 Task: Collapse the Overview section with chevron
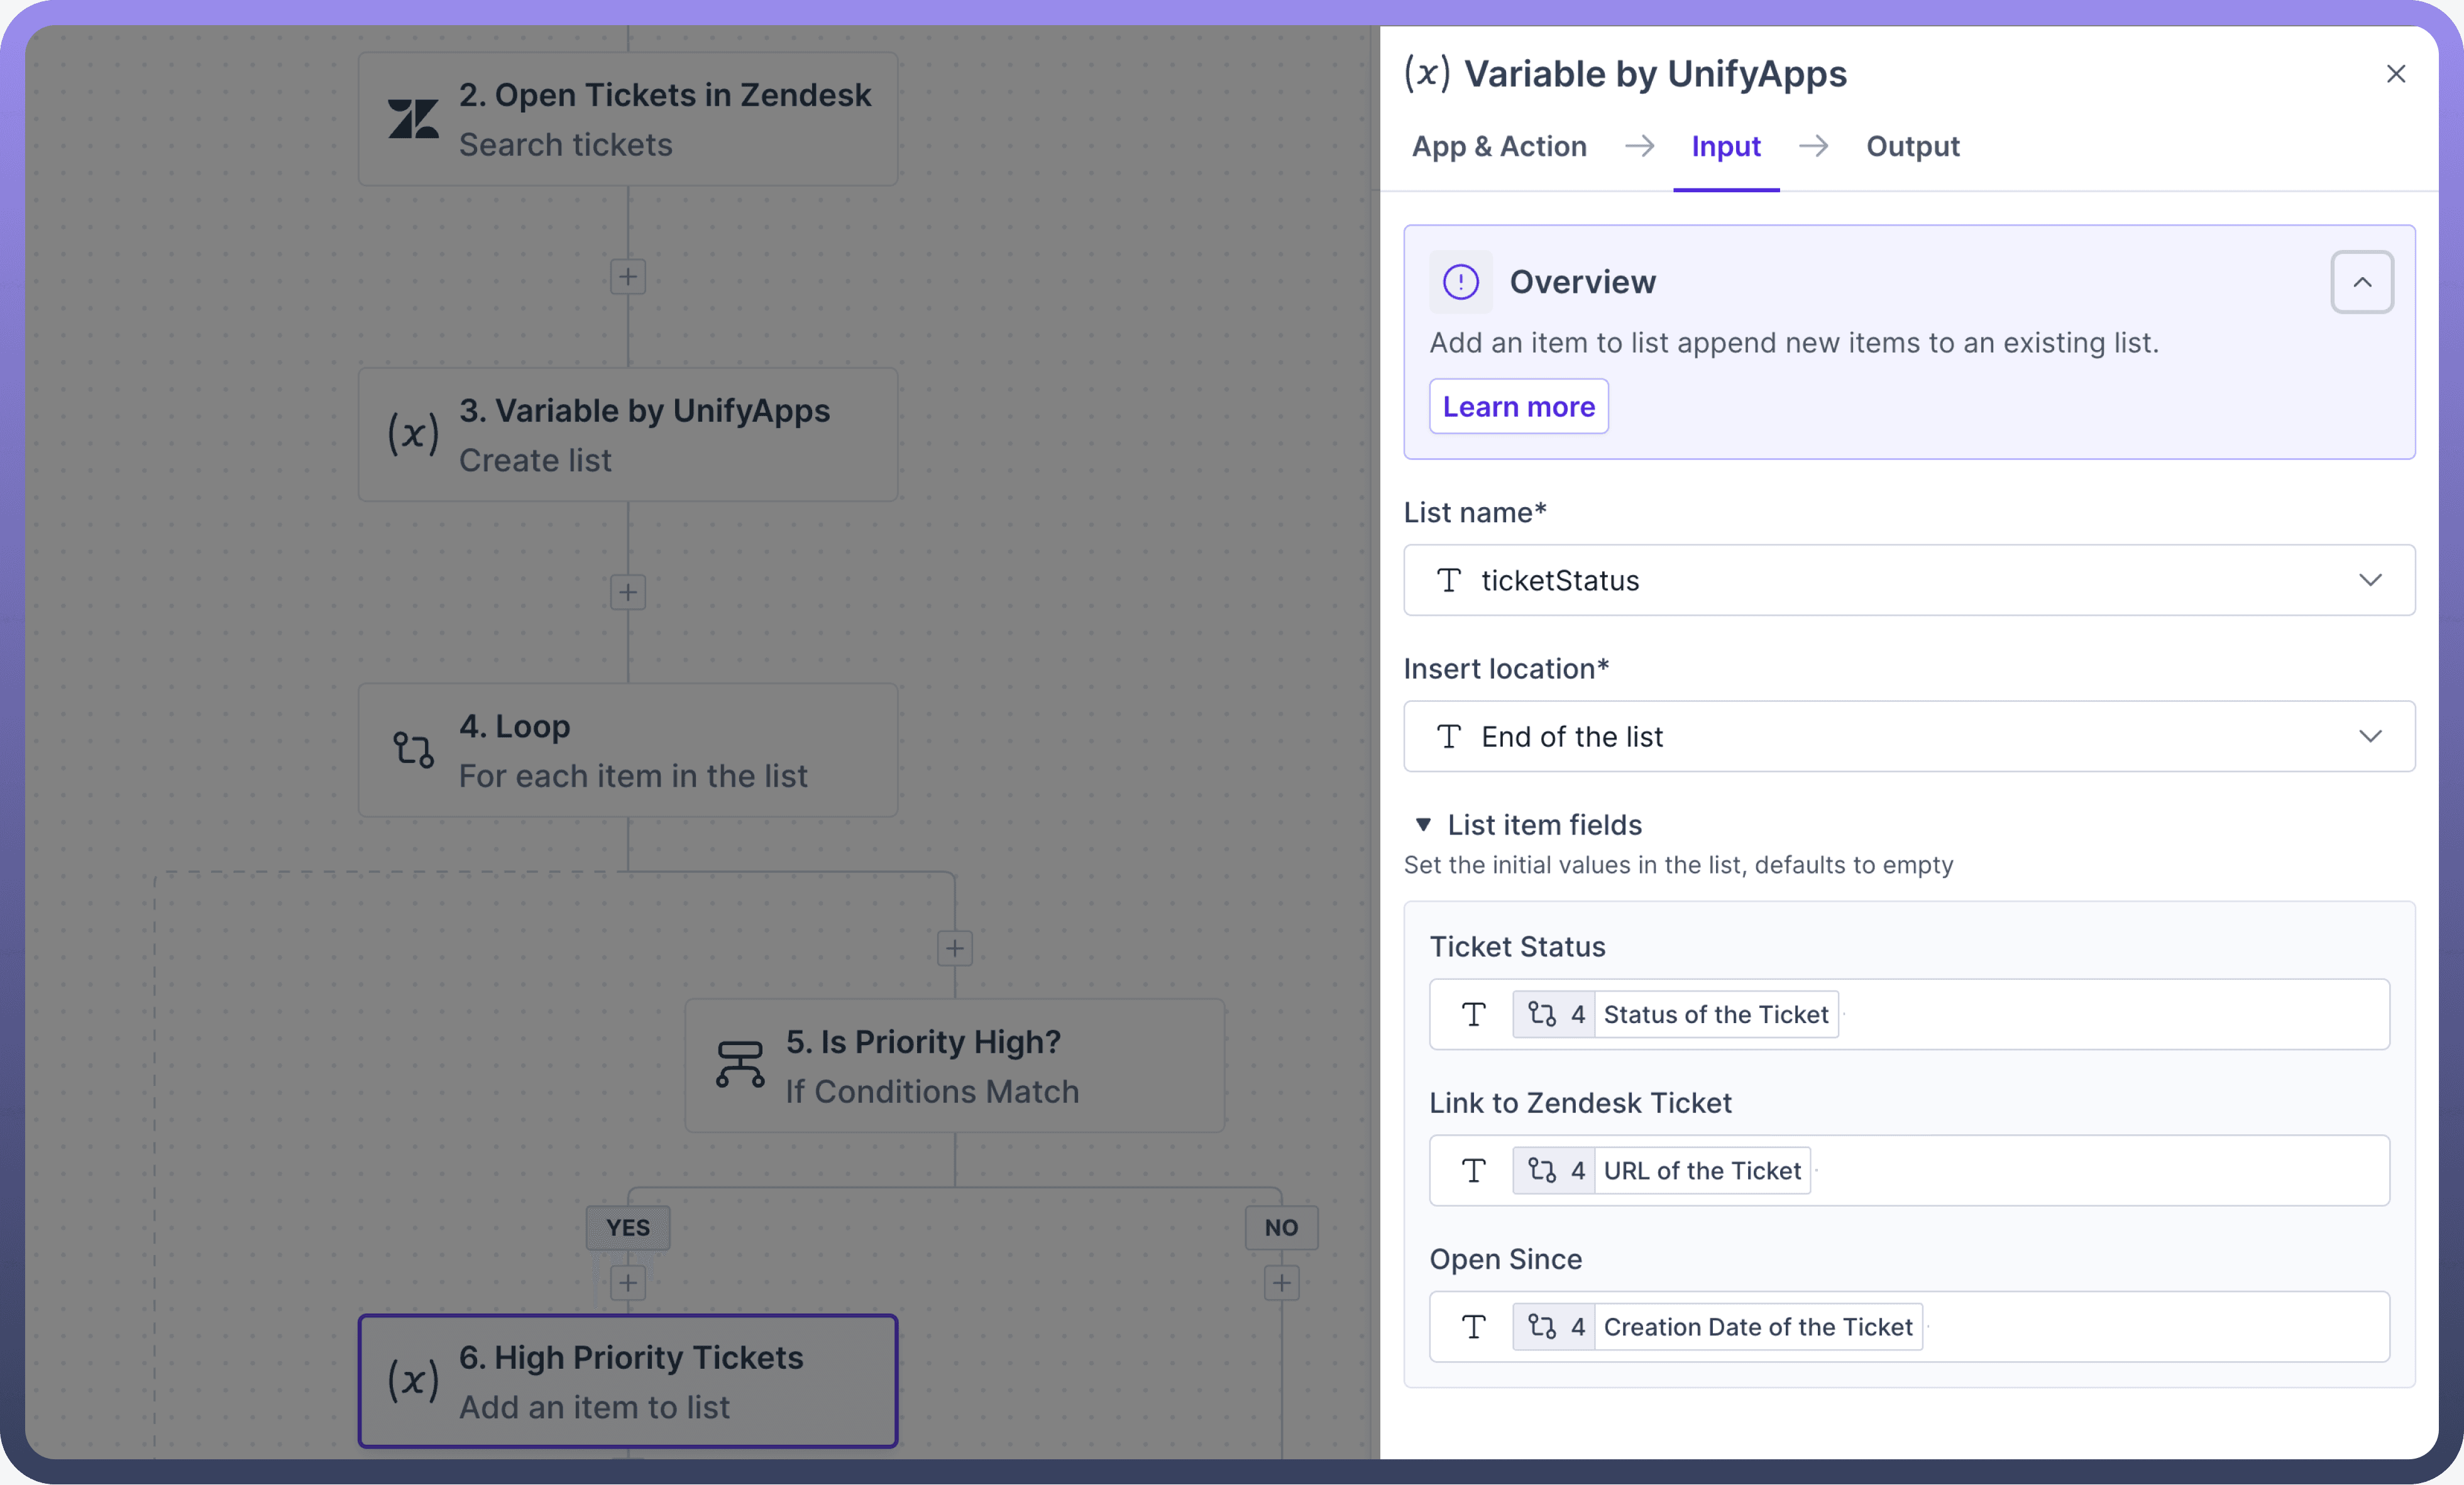tap(2362, 282)
